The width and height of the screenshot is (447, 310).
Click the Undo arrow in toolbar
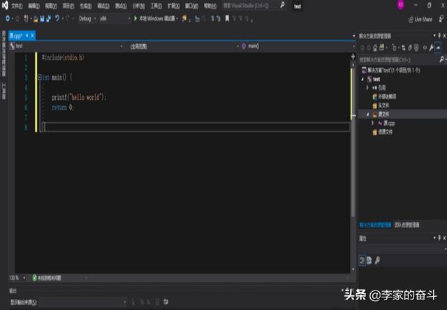[x=57, y=19]
